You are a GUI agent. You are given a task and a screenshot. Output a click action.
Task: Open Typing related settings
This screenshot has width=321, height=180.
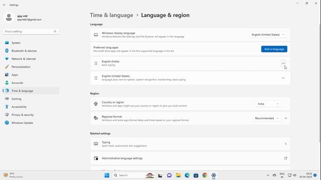click(190, 144)
